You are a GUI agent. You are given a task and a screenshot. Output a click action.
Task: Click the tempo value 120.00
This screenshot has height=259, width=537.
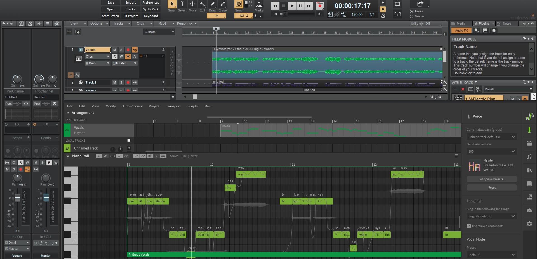[x=357, y=15]
